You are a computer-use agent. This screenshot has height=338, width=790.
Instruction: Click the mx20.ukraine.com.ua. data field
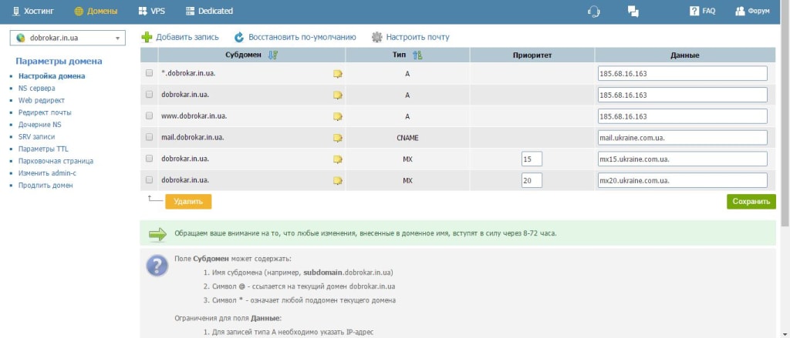[683, 180]
